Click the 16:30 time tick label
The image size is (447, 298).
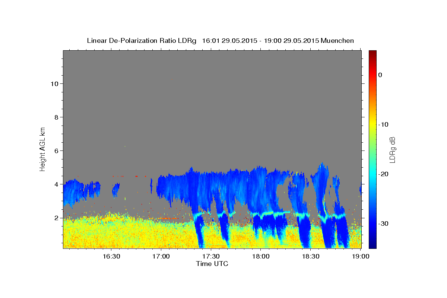pyautogui.click(x=111, y=256)
